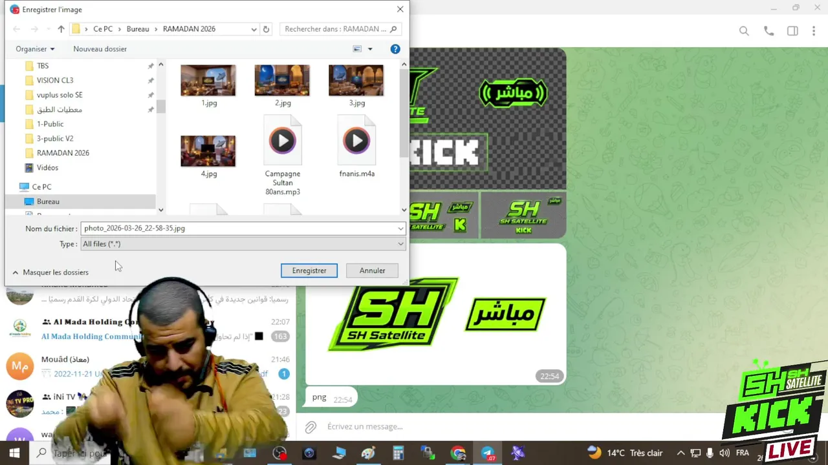Screen dimensions: 828x465
Task: Select Bureau in the address breadcrumb
Action: click(138, 29)
